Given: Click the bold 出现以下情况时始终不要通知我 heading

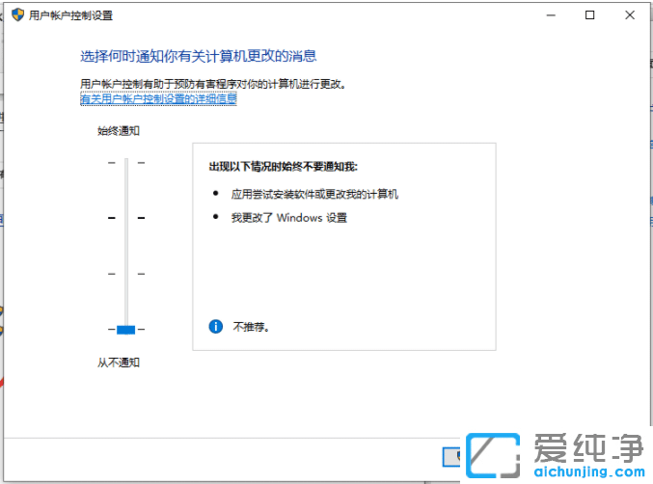Looking at the screenshot, I should (x=284, y=167).
